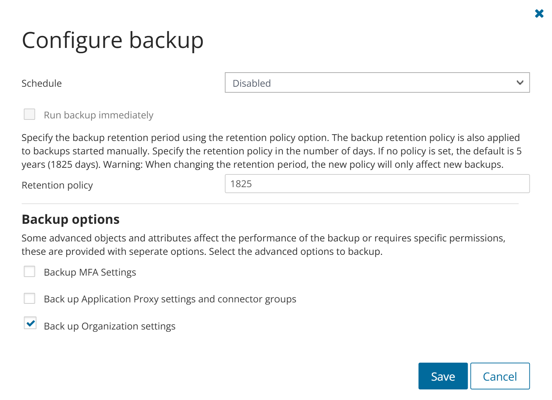The height and width of the screenshot is (400, 552).
Task: Click the Backup options section heading
Action: (x=71, y=220)
